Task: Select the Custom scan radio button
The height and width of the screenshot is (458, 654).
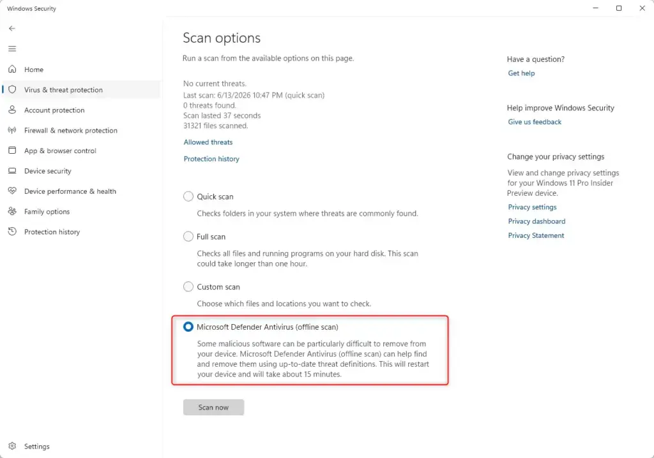Action: point(188,286)
